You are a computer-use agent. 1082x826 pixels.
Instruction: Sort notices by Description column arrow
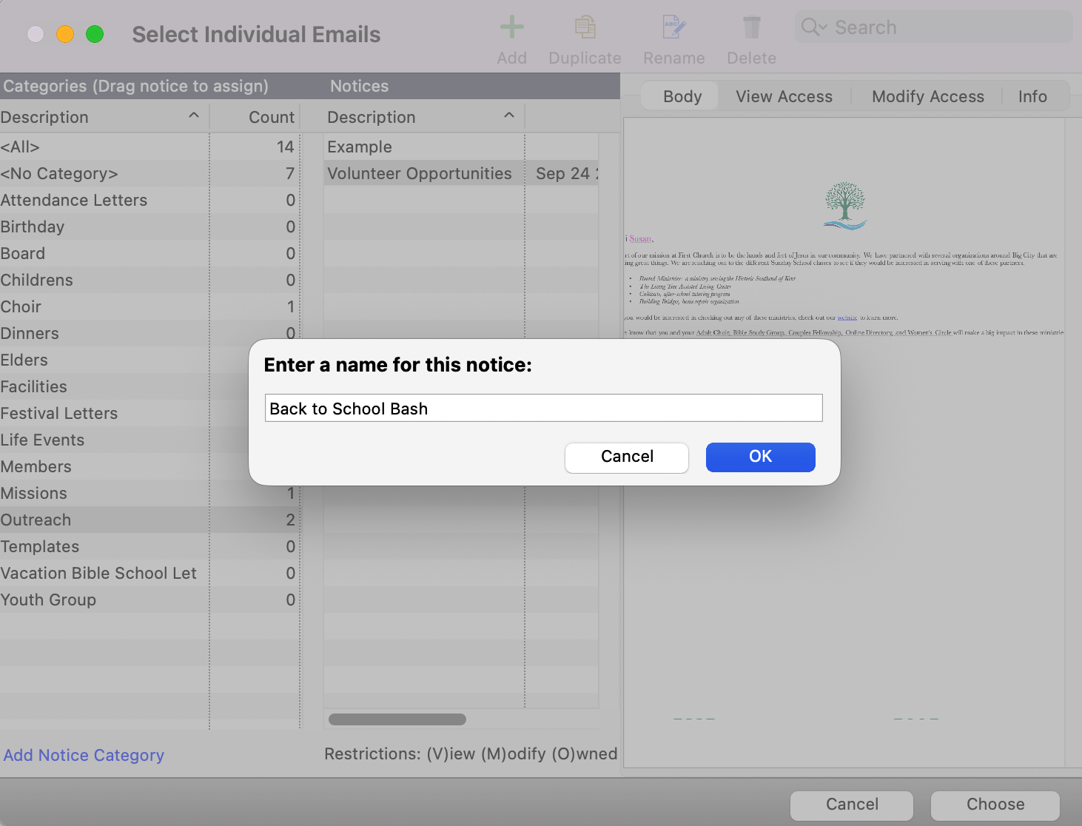509,115
